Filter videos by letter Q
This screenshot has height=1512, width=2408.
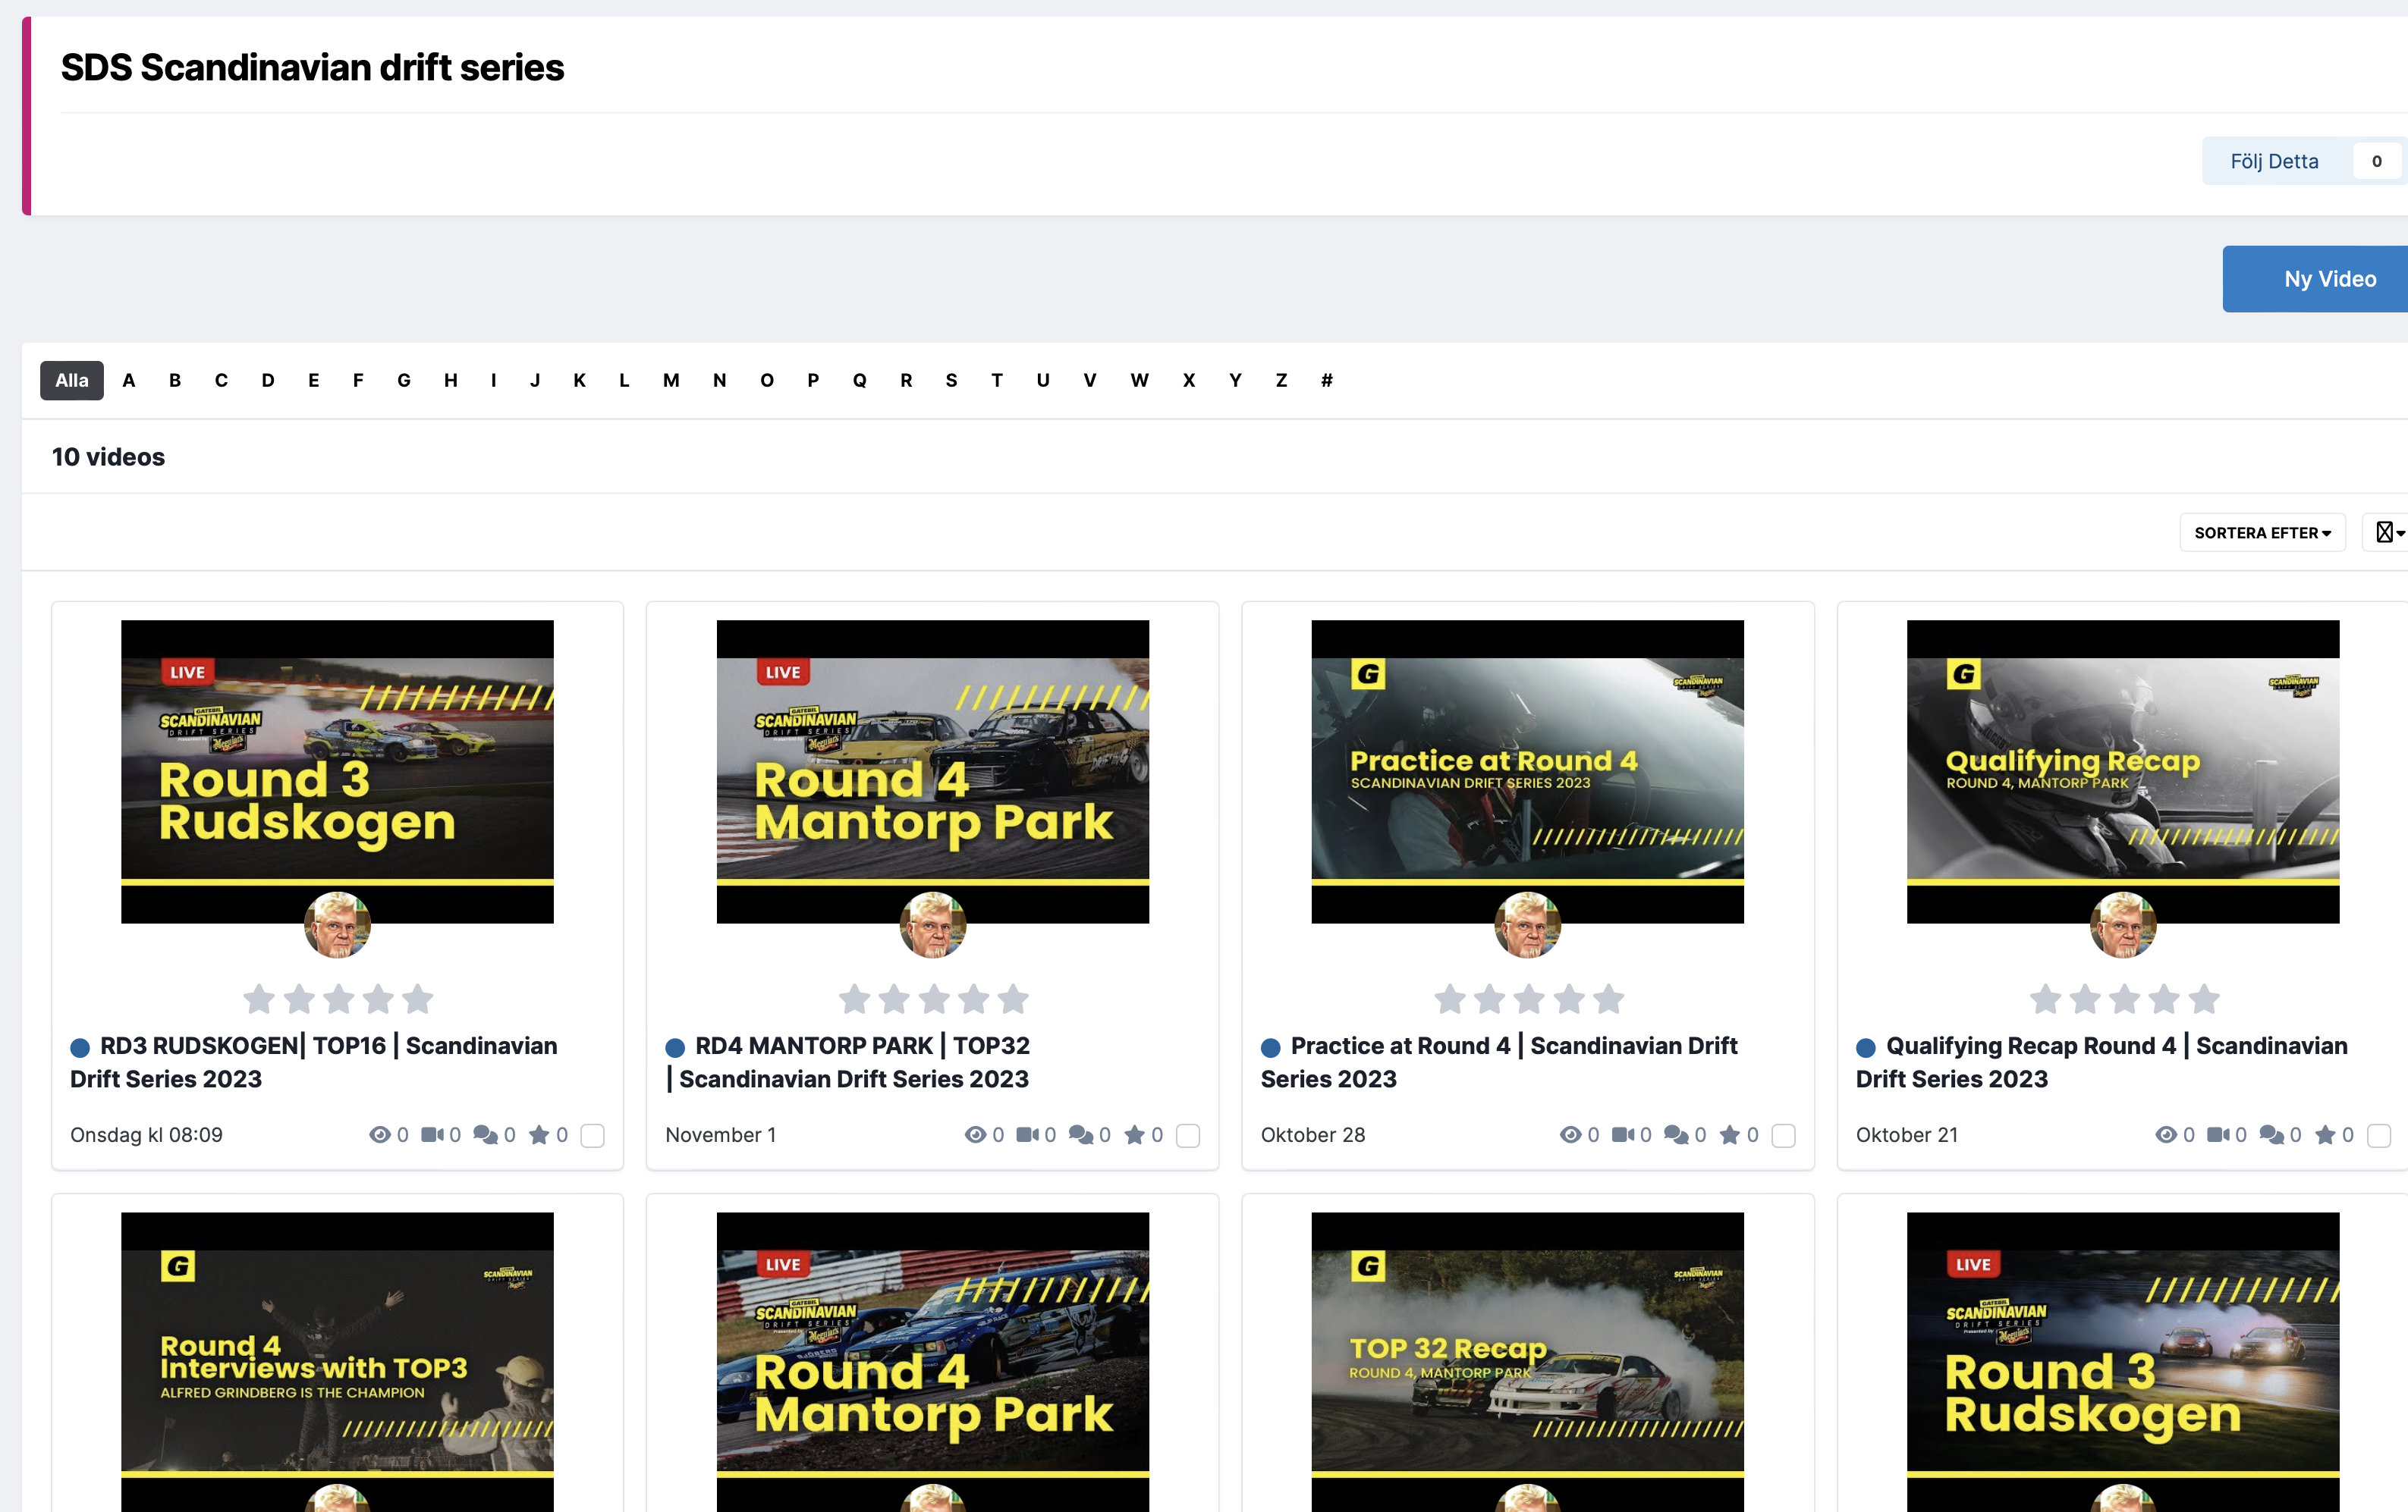(x=859, y=380)
